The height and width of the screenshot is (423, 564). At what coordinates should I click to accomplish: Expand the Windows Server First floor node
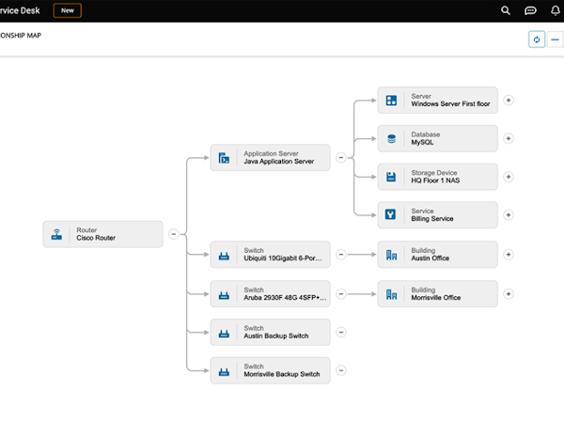click(509, 100)
